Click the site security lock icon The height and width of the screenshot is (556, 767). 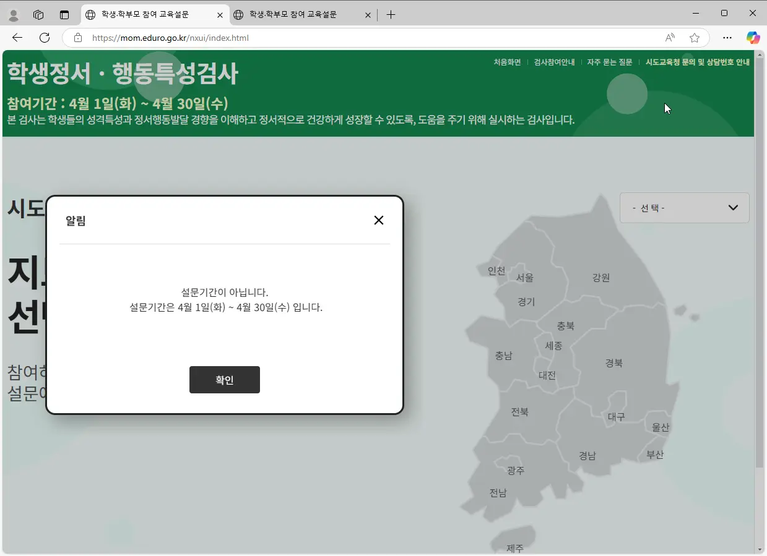click(x=78, y=37)
